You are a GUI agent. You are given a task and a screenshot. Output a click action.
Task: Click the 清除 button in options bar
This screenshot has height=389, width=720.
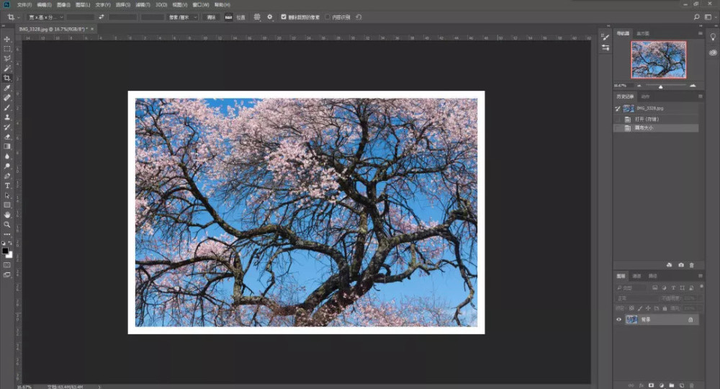pos(210,17)
